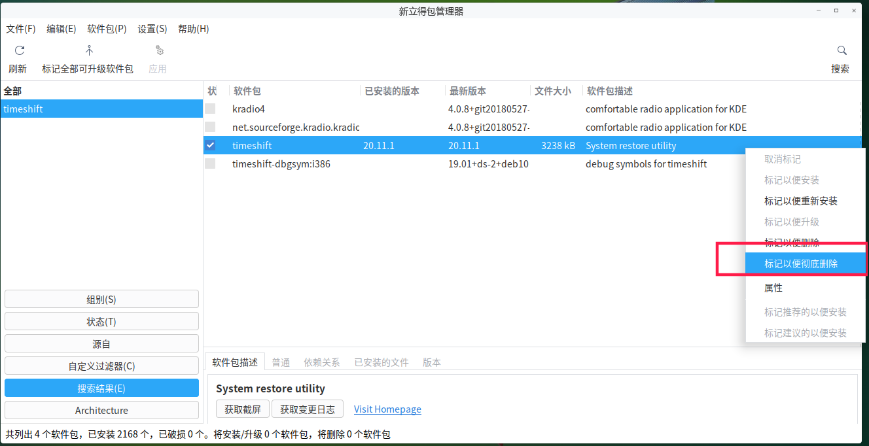Close the 新立得包管理器 window

[x=855, y=10]
